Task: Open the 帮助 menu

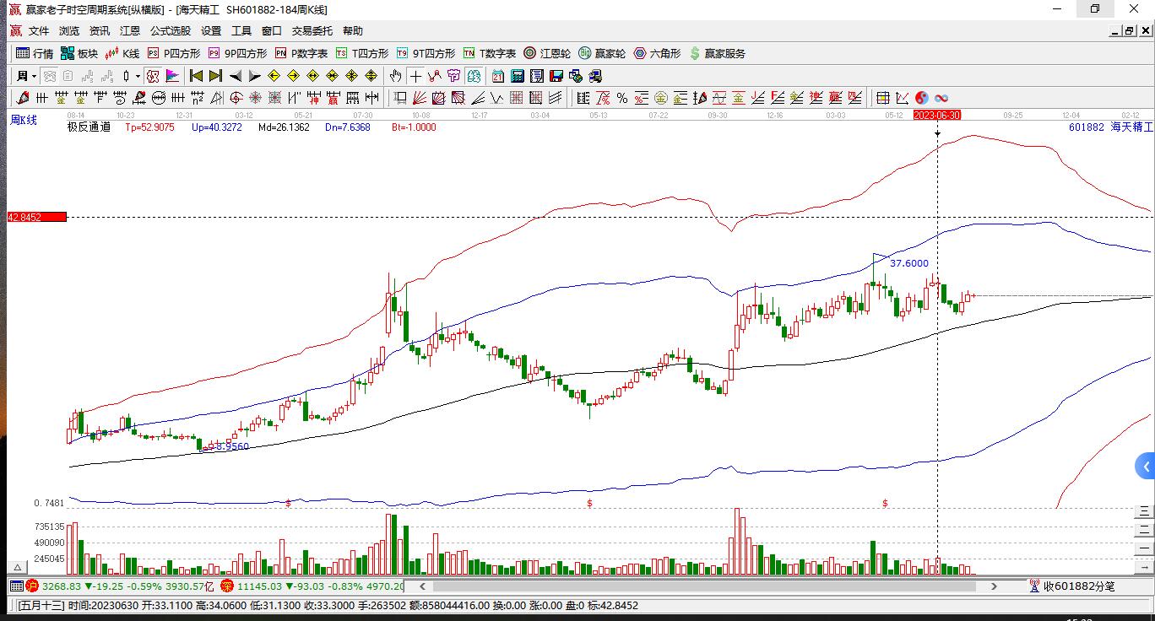Action: click(x=353, y=31)
